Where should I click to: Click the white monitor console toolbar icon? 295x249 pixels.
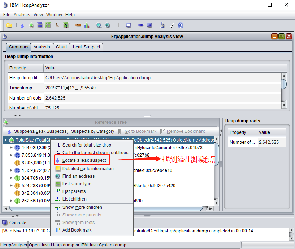[129, 25]
